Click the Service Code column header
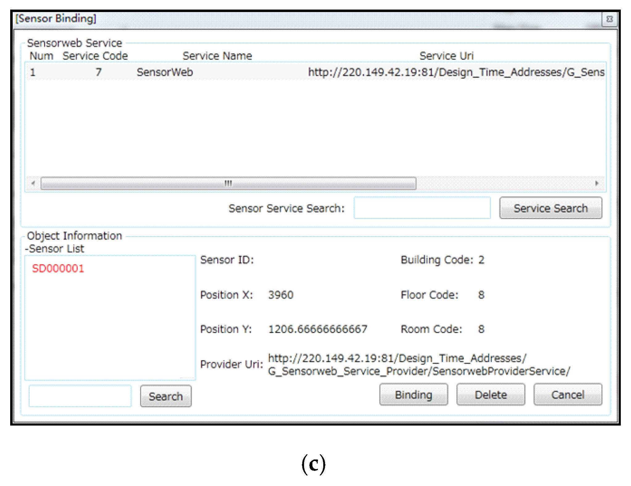 pyautogui.click(x=95, y=56)
